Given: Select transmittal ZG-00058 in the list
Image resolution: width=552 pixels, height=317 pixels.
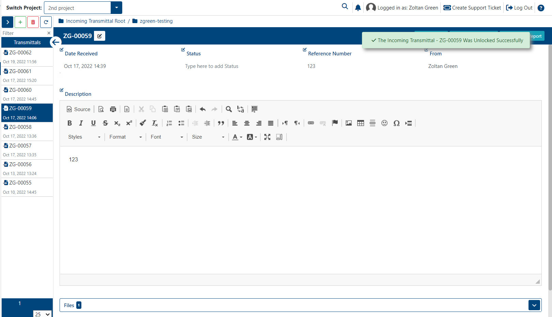Looking at the screenshot, I should [27, 131].
